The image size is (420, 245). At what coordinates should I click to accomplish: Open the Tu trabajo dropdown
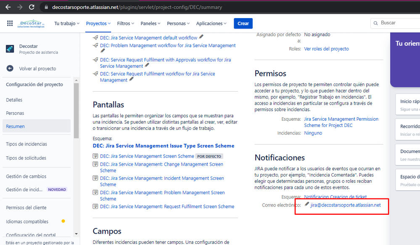tap(67, 23)
